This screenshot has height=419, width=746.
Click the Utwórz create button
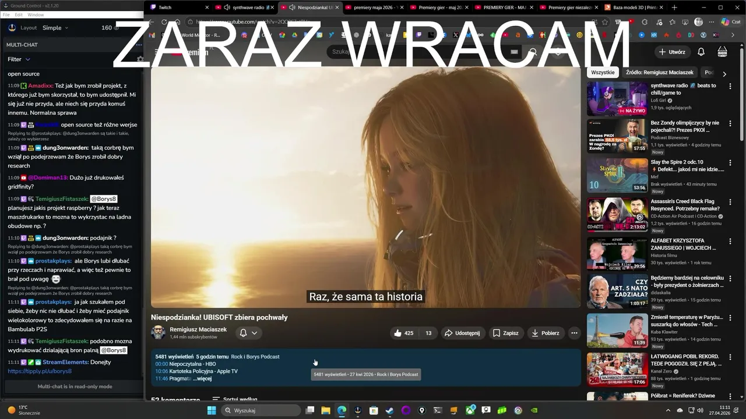[672, 52]
